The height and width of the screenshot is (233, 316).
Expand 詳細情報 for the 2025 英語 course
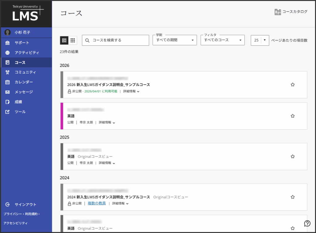point(107,163)
